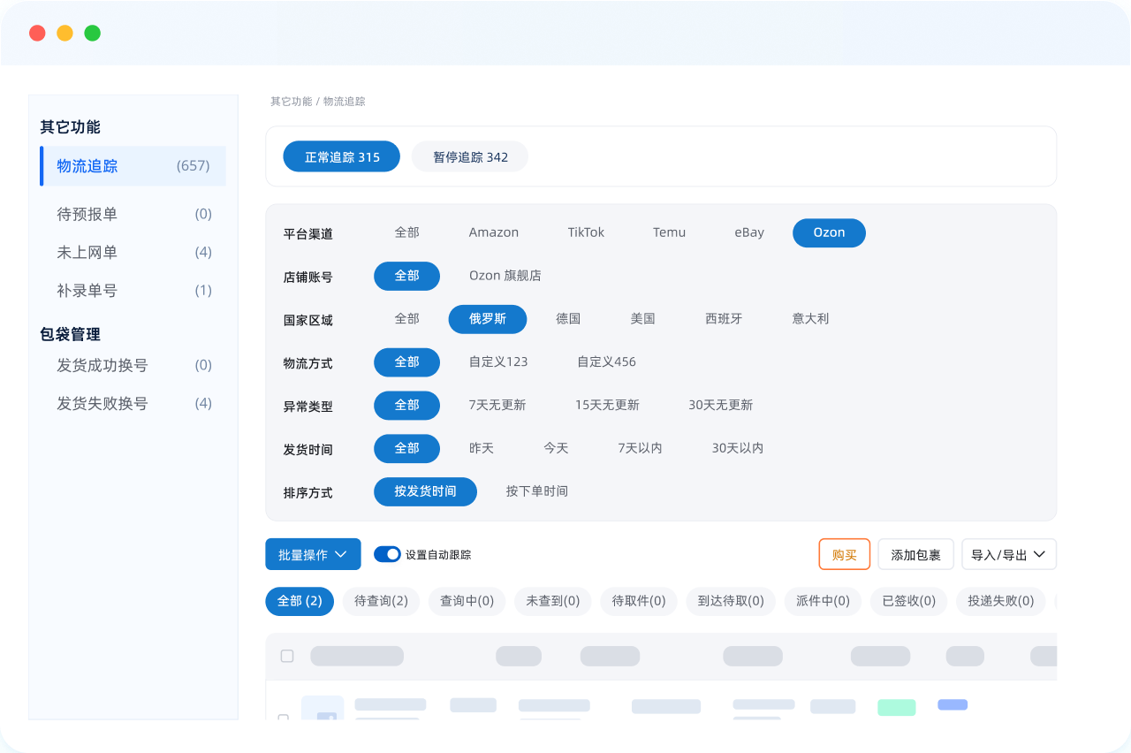Click the 购买 button
1131x753 pixels.
pos(845,554)
